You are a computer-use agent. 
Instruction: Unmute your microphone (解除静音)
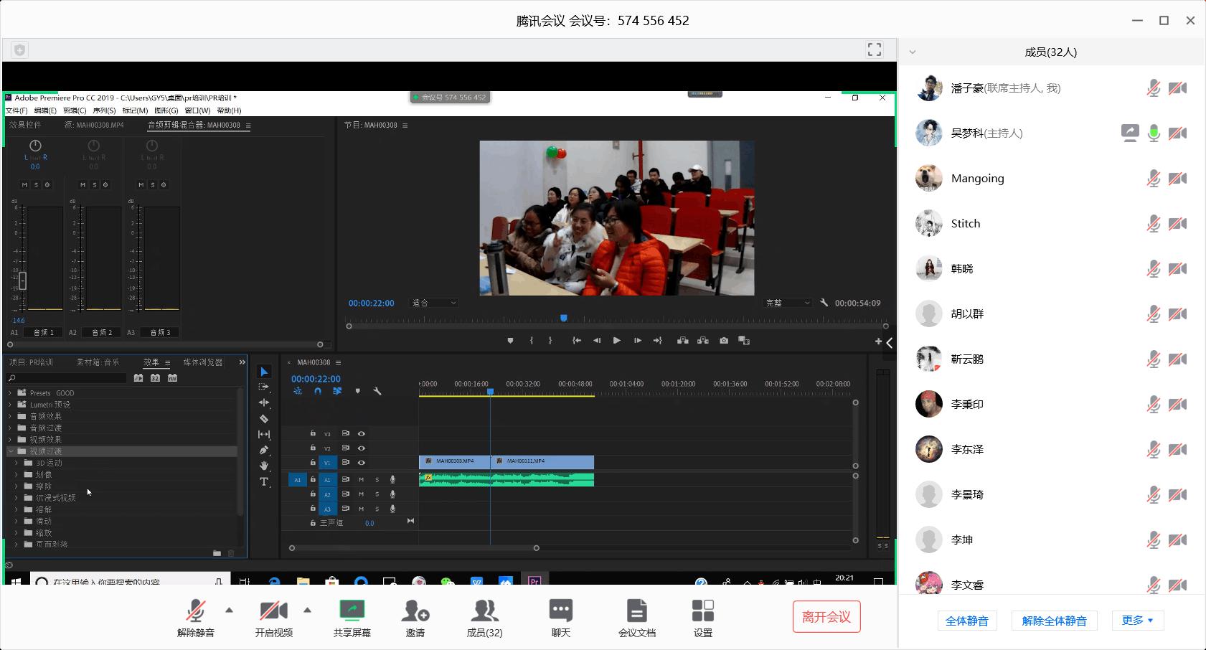pos(195,611)
